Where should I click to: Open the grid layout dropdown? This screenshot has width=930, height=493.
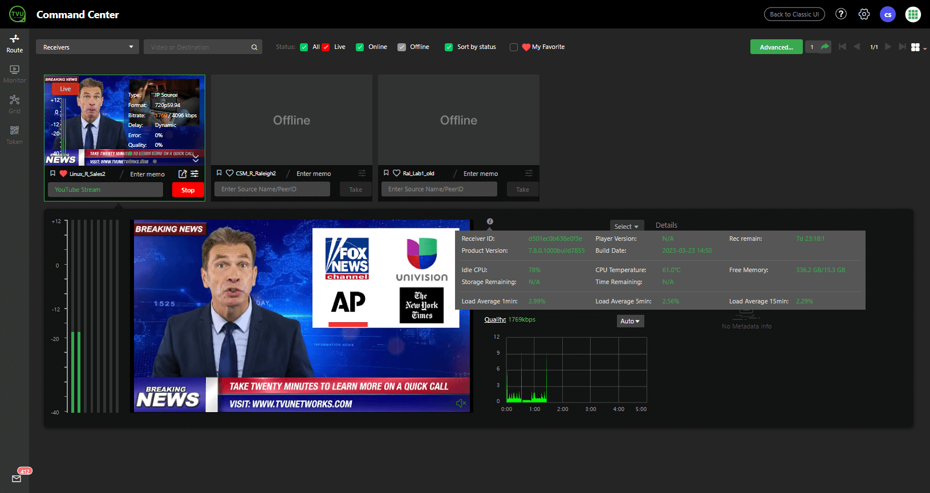[918, 47]
